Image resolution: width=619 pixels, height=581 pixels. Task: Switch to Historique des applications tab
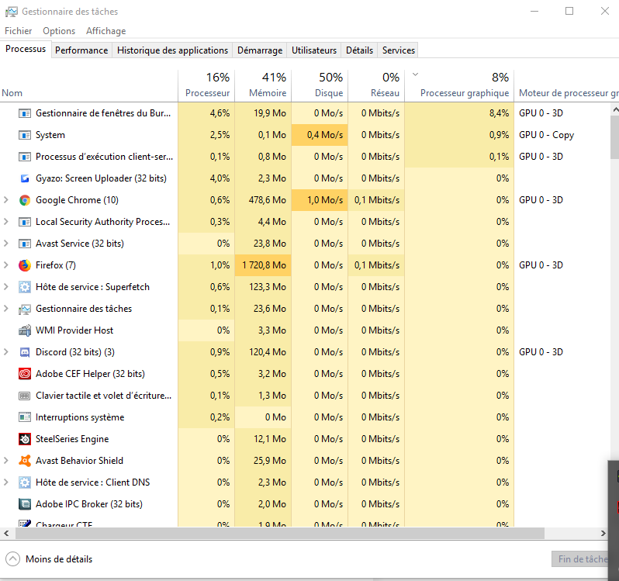172,50
